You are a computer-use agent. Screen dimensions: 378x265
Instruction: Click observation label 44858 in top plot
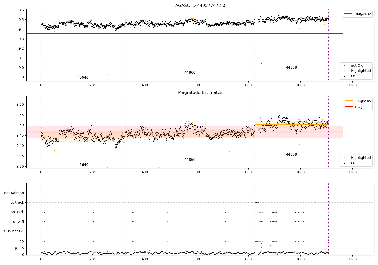(x=291, y=68)
